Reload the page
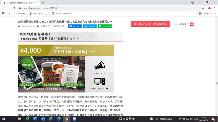 (14, 8)
